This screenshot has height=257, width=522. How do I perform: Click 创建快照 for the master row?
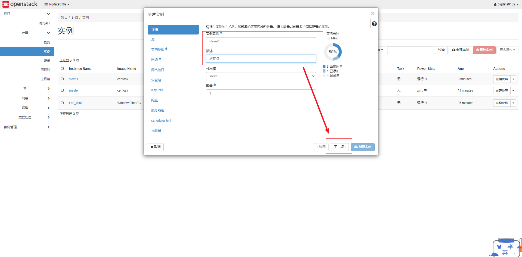(x=502, y=90)
